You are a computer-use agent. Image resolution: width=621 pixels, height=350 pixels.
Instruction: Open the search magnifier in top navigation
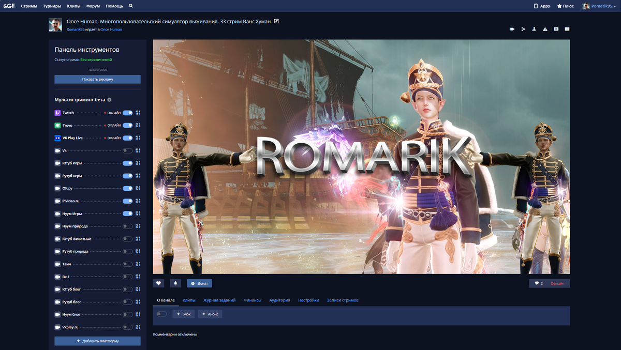(x=131, y=6)
